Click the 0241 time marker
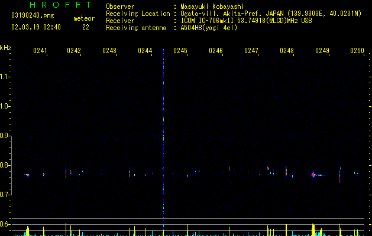This screenshot has width=372, height=236. tap(40, 51)
